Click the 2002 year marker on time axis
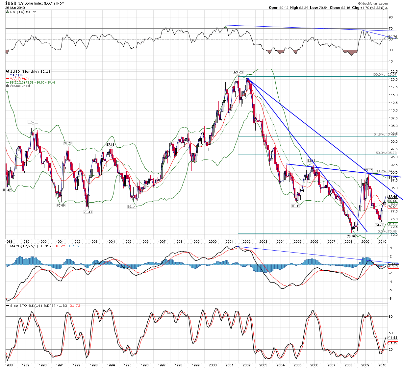This screenshot has width=403, height=368. click(247, 241)
